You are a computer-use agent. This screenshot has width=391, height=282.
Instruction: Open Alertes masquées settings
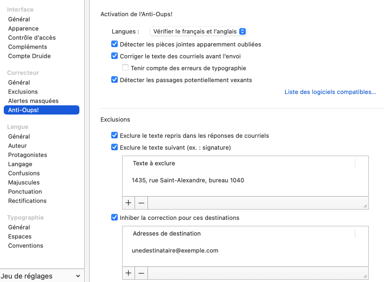33,101
